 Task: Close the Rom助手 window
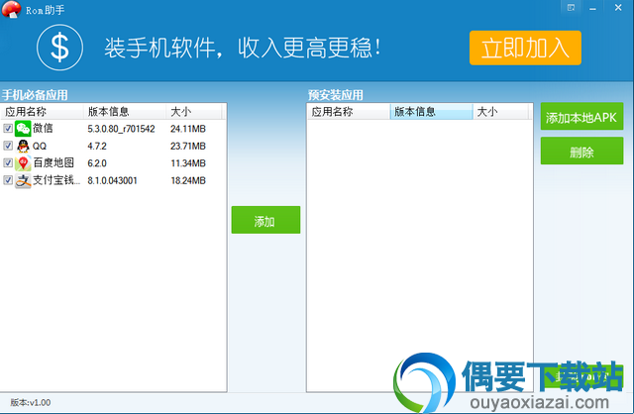coord(618,8)
